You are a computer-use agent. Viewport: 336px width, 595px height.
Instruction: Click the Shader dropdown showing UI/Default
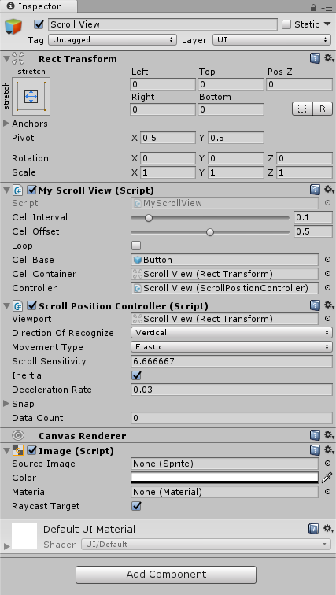tap(206, 544)
